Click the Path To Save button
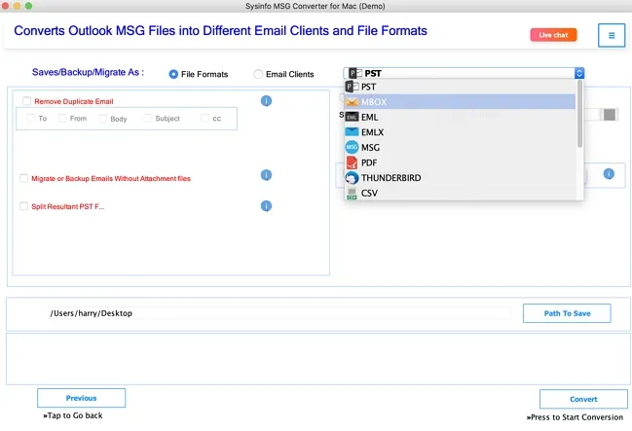 coord(567,313)
